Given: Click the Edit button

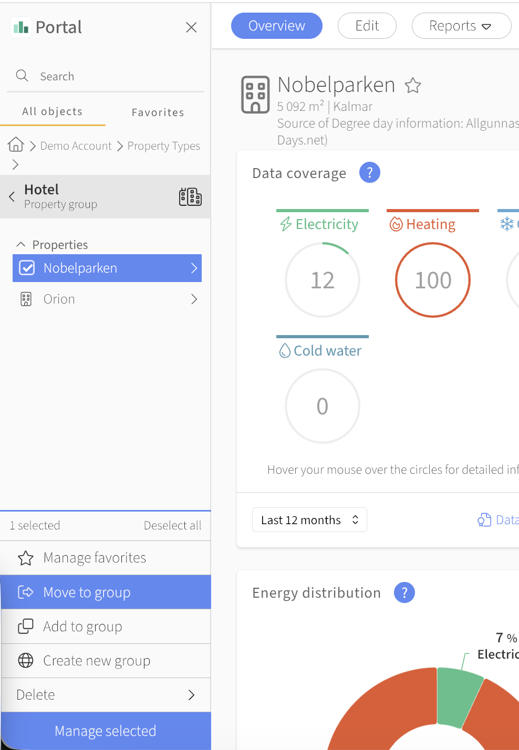Looking at the screenshot, I should (367, 26).
